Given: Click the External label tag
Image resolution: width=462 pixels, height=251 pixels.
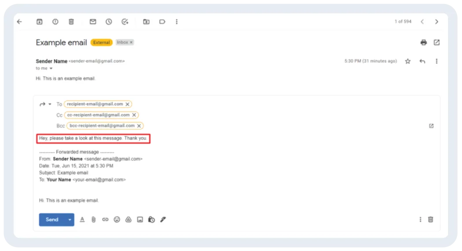Looking at the screenshot, I should (x=101, y=42).
